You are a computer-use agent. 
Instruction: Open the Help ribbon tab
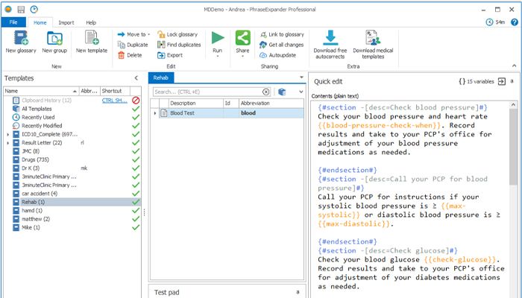pos(91,22)
